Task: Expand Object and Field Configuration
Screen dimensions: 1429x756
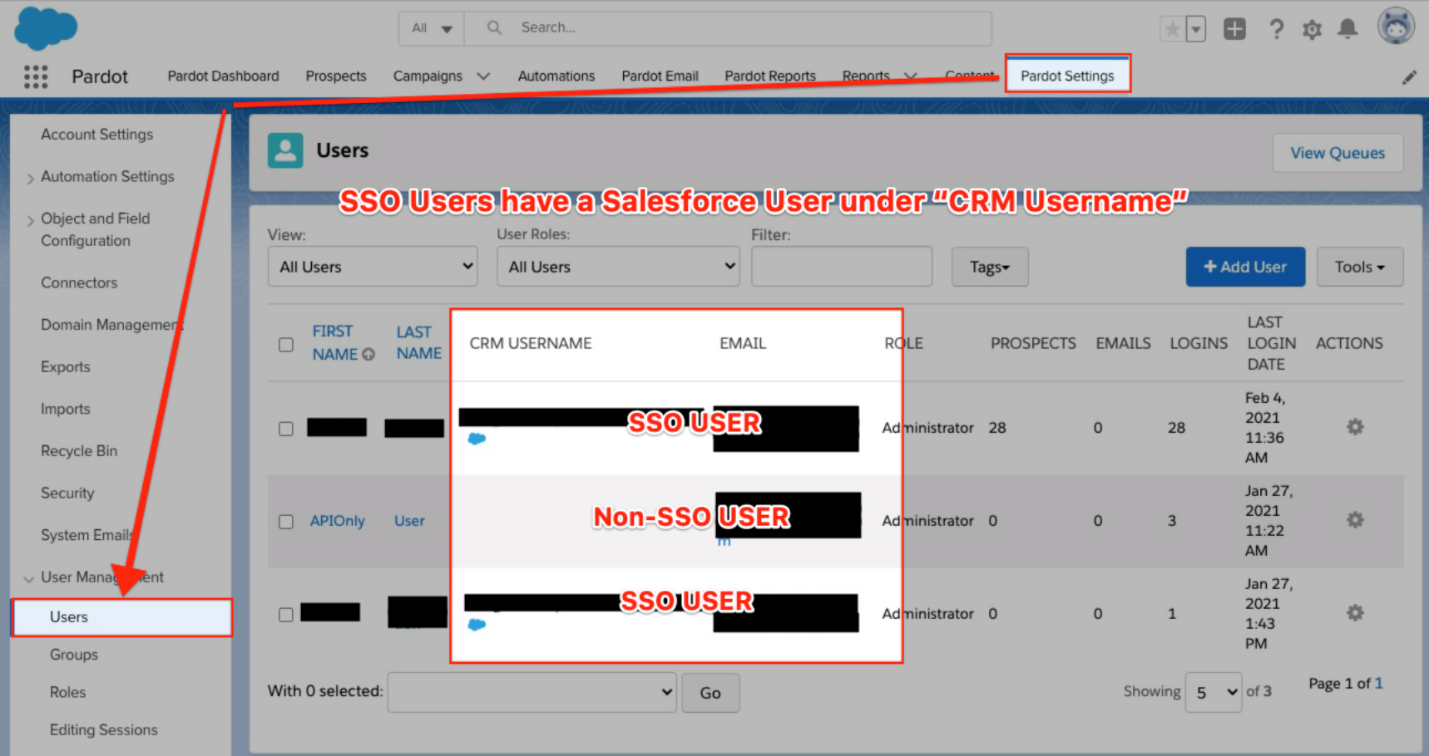Action: [30, 220]
